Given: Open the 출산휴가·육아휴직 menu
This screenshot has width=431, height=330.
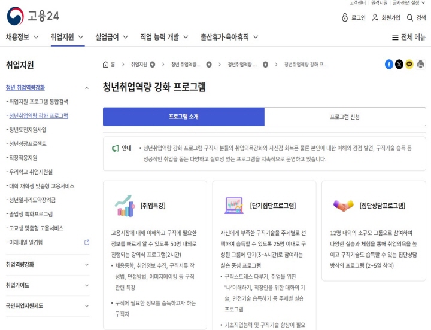Looking at the screenshot, I should click(x=229, y=37).
